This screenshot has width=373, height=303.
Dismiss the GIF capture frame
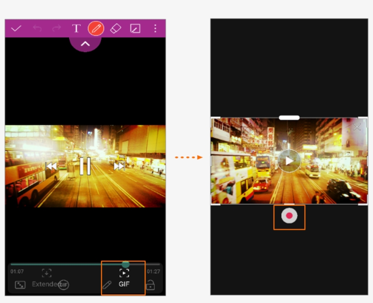pos(358,126)
